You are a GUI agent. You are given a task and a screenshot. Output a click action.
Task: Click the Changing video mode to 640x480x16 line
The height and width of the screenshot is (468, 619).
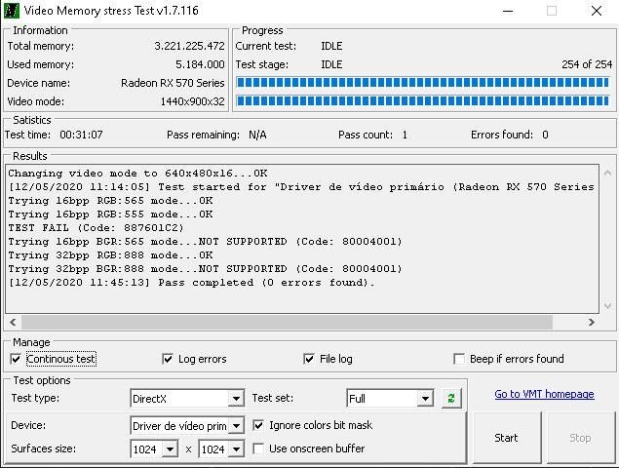tap(137, 174)
